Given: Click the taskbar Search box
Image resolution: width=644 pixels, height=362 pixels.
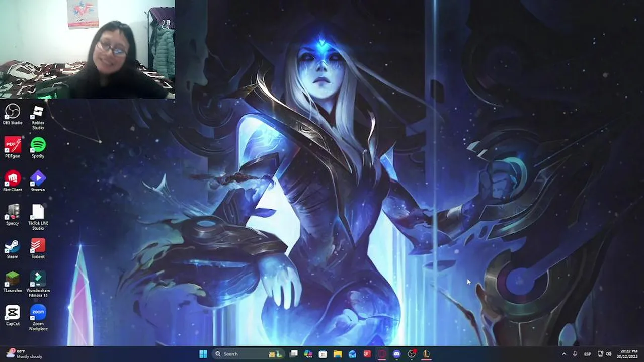Looking at the screenshot, I should 249,354.
